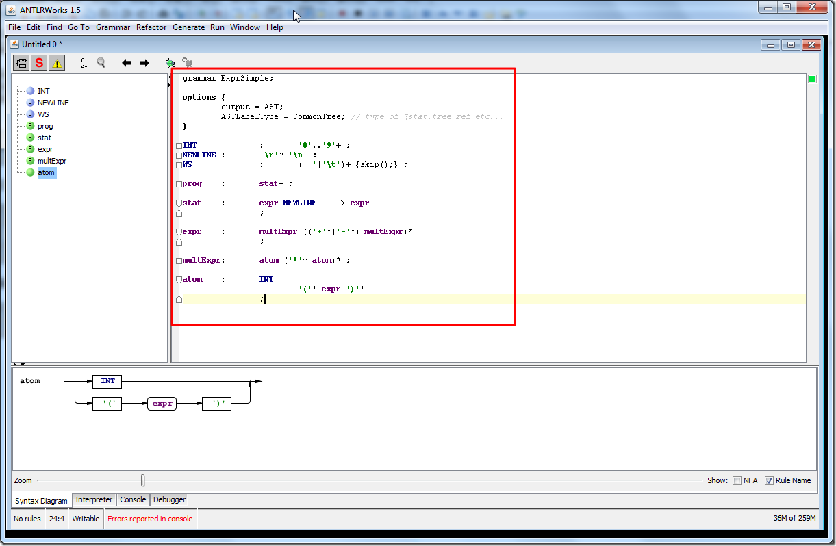836x546 pixels.
Task: Start debugger with the green bug icon
Action: [x=170, y=63]
